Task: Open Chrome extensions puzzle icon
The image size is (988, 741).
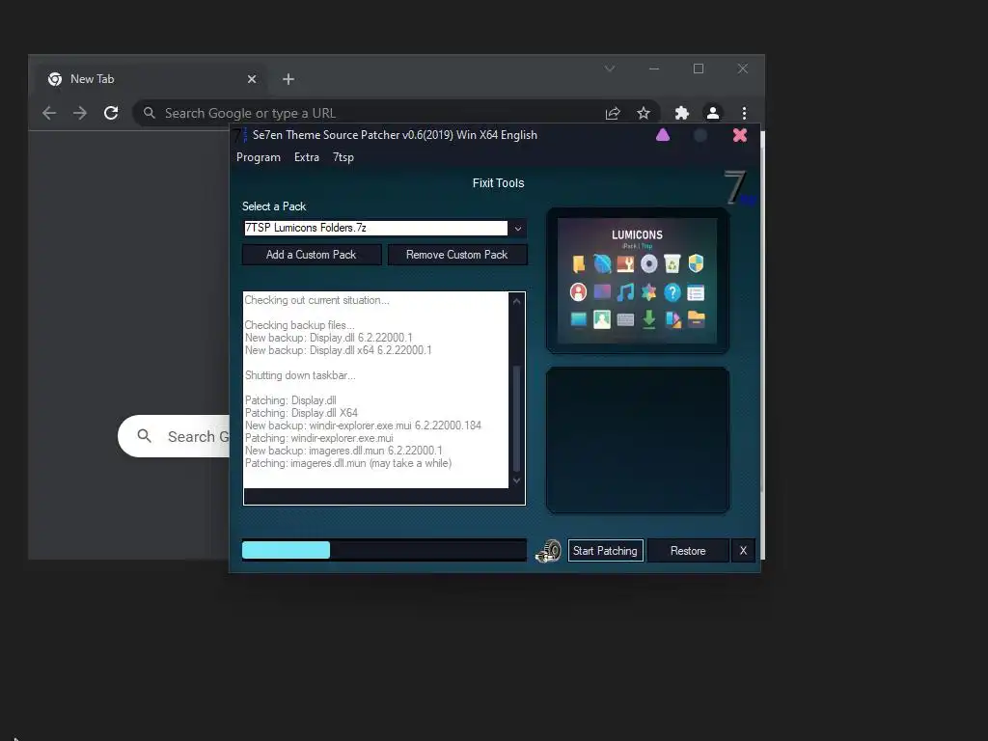Action: (x=682, y=114)
